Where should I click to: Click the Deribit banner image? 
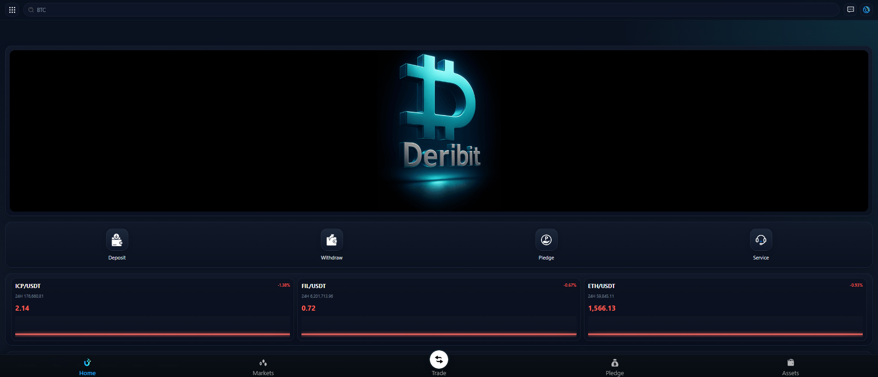pyautogui.click(x=439, y=131)
